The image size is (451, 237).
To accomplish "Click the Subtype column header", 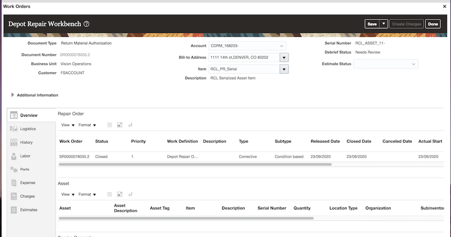I will click(283, 141).
